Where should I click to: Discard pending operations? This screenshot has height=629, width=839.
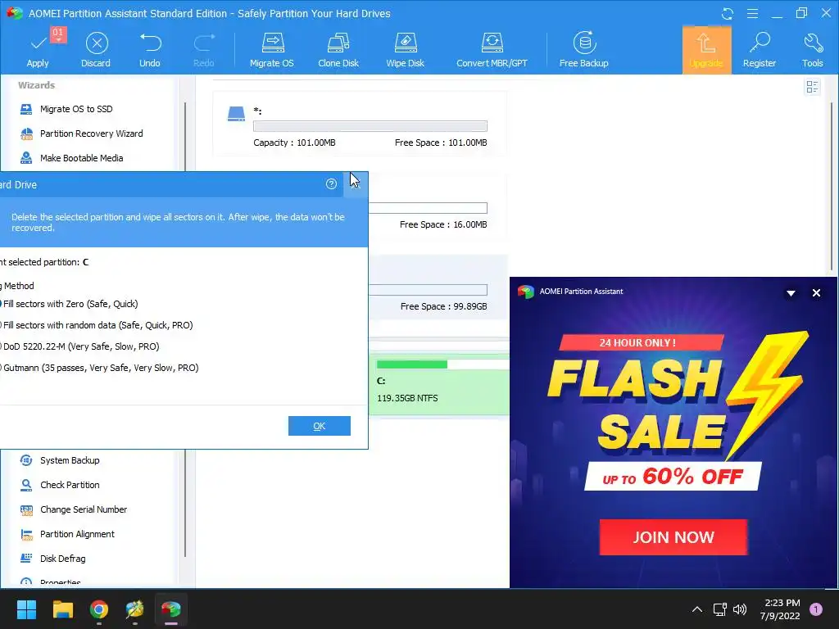[x=96, y=50]
